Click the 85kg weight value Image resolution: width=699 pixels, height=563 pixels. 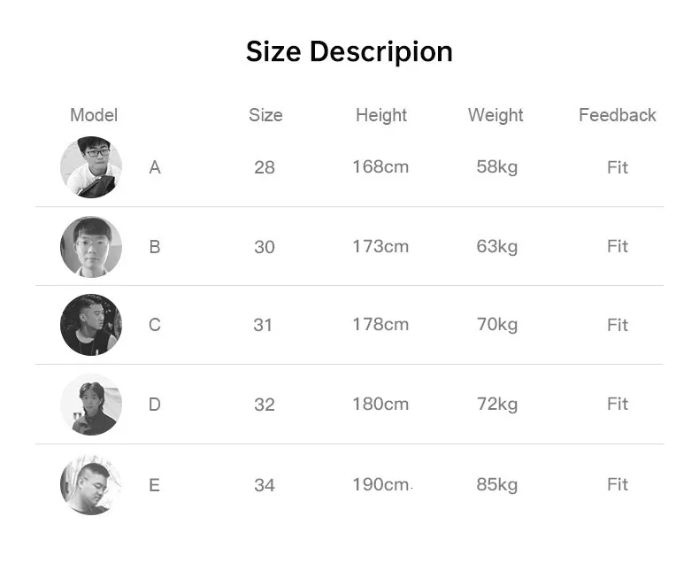pyautogui.click(x=497, y=485)
